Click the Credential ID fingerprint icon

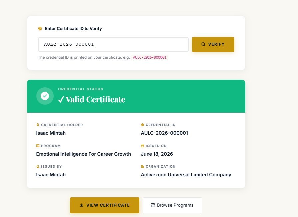pyautogui.click(x=142, y=125)
